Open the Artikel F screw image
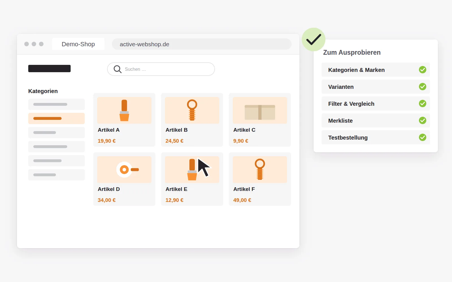The width and height of the screenshot is (452, 282). click(x=260, y=169)
